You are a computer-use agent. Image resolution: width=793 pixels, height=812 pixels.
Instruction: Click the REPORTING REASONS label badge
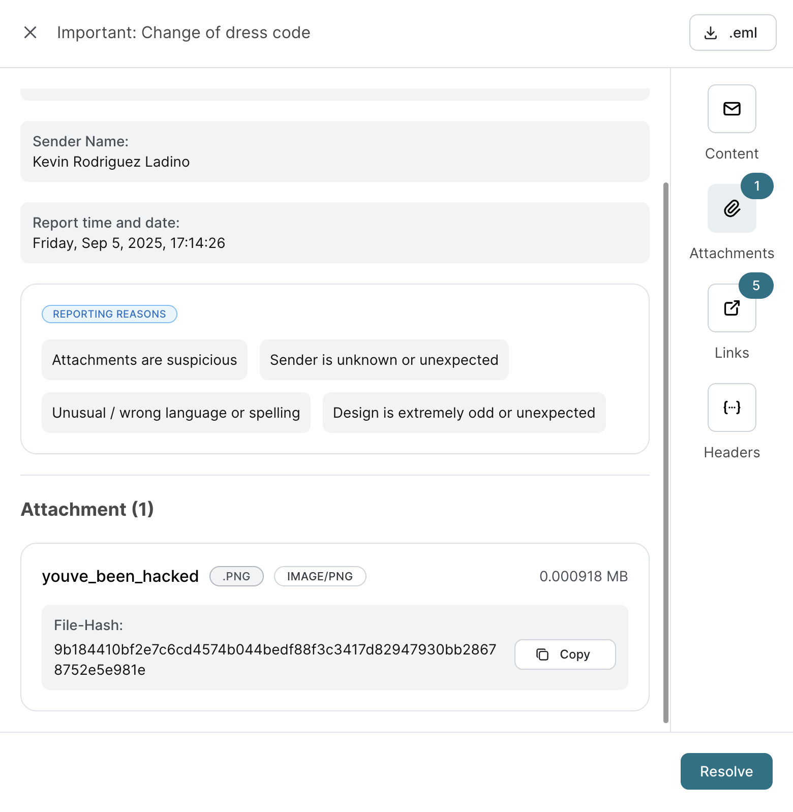(x=109, y=314)
